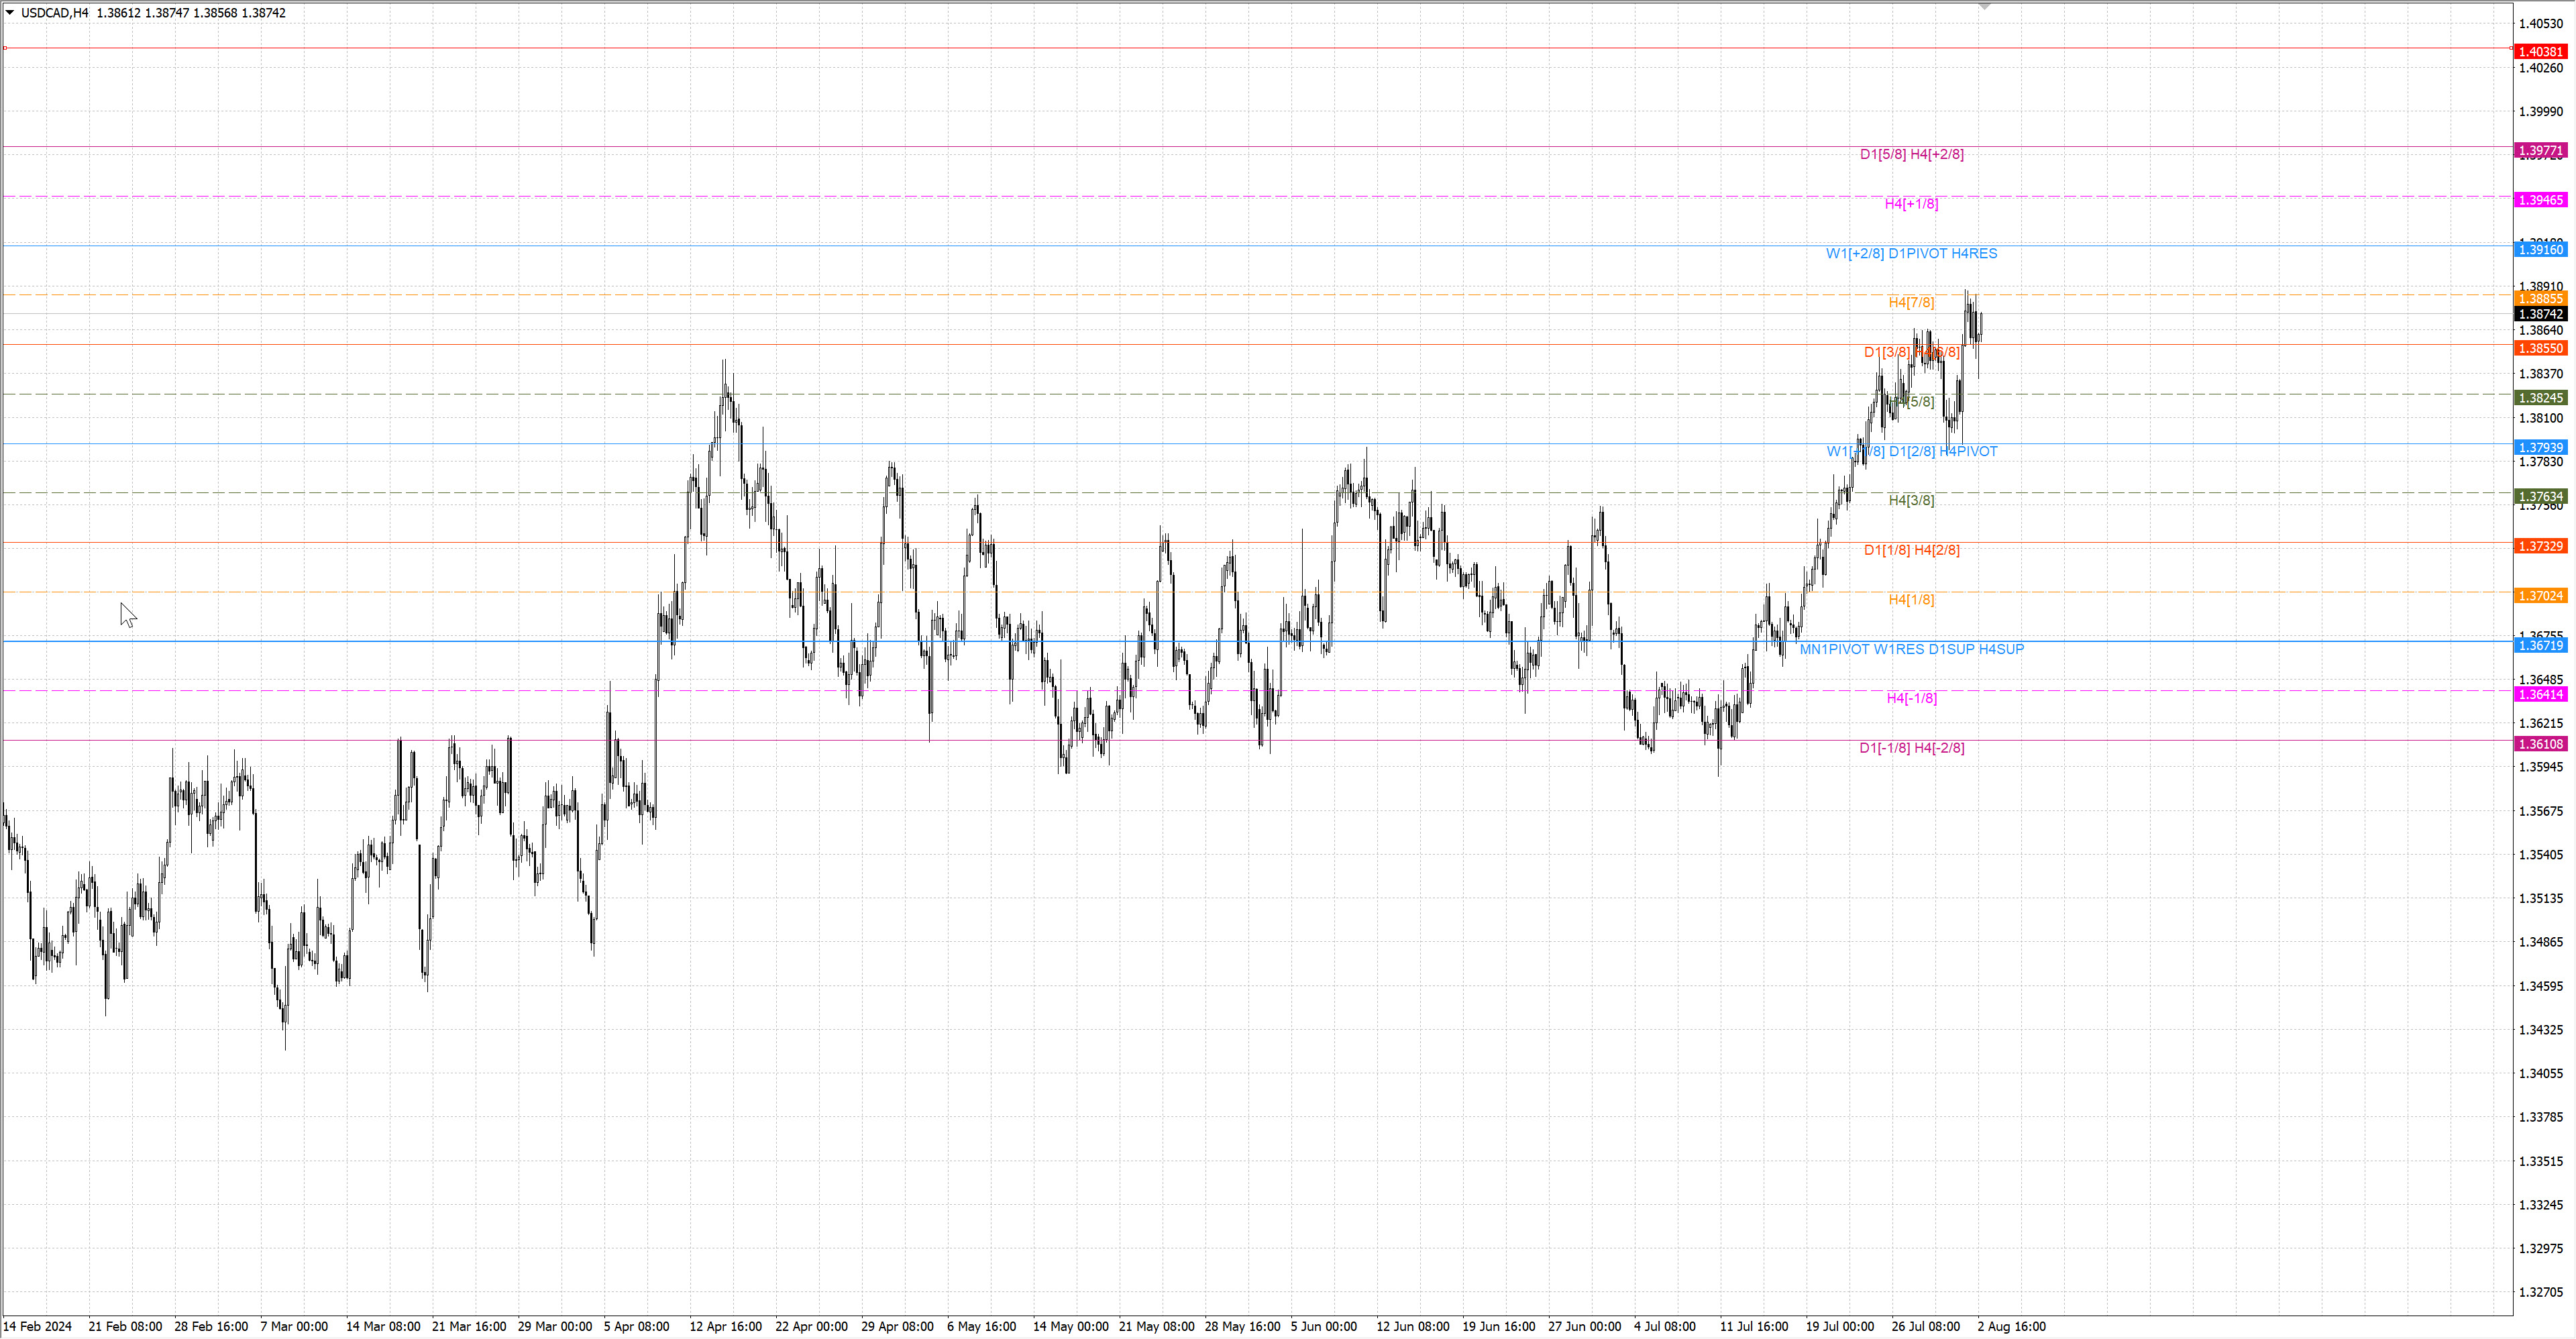The width and height of the screenshot is (2576, 1339).
Task: Click the green 1.38245 price tag
Action: point(2540,398)
